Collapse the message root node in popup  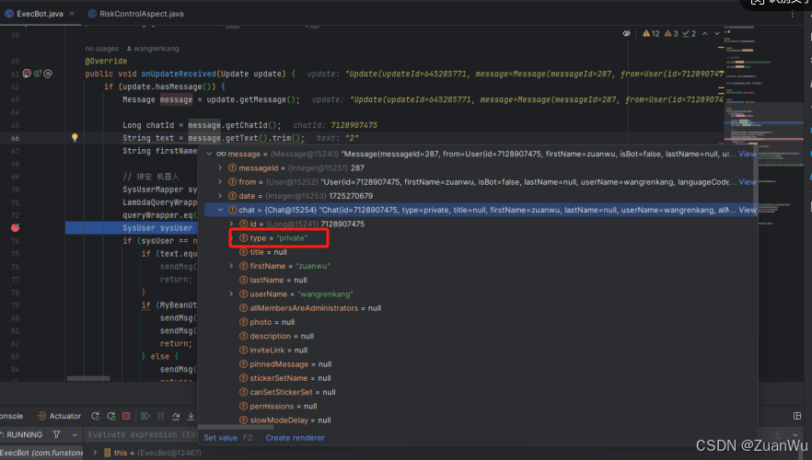209,154
